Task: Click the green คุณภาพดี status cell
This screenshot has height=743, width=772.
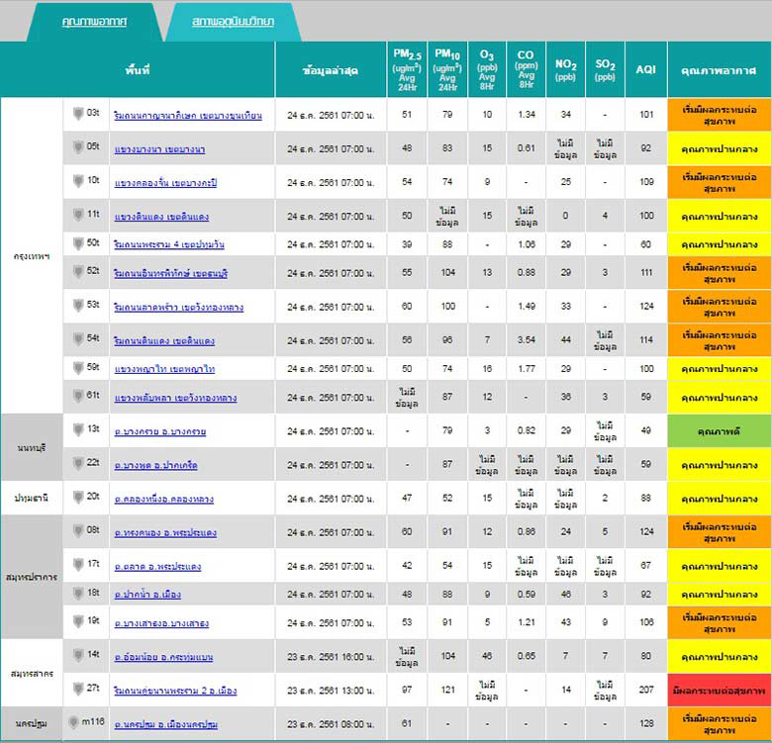Action: (719, 432)
